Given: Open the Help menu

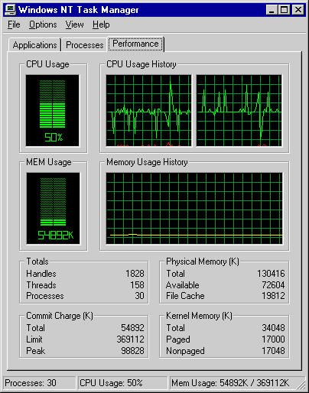Looking at the screenshot, I should (101, 24).
